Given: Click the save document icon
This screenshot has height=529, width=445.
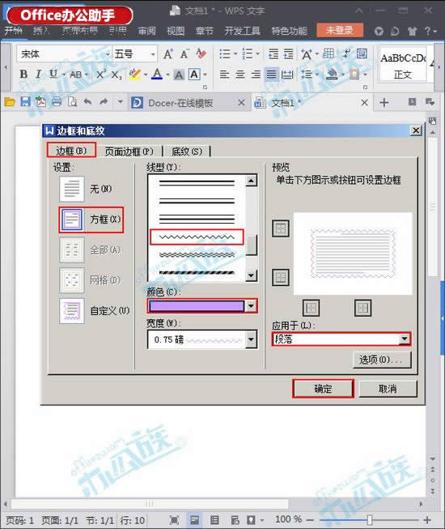Looking at the screenshot, I should coord(26,102).
